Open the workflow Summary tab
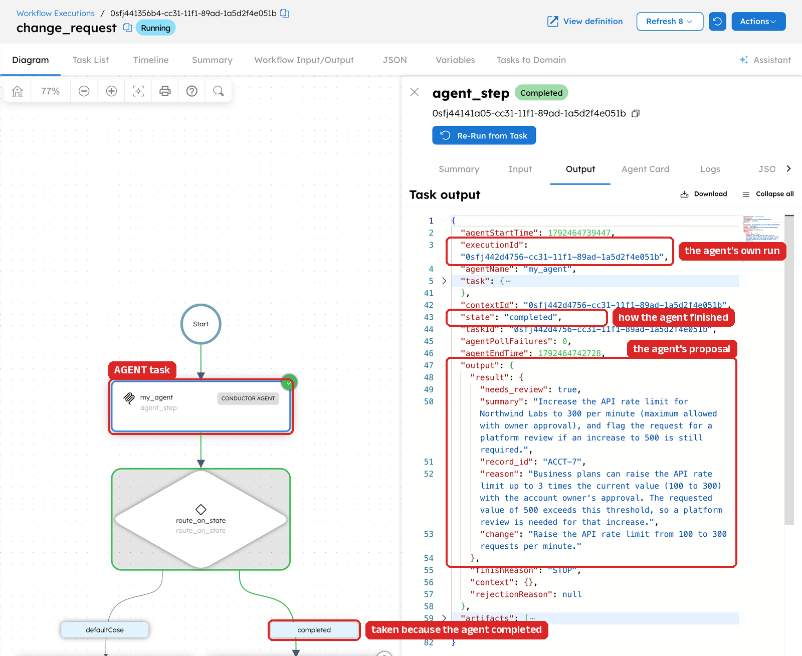This screenshot has height=656, width=802. [212, 60]
